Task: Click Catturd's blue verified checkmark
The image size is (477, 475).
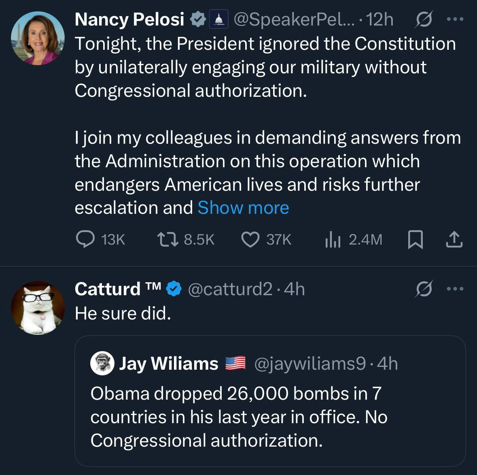Action: 174,289
